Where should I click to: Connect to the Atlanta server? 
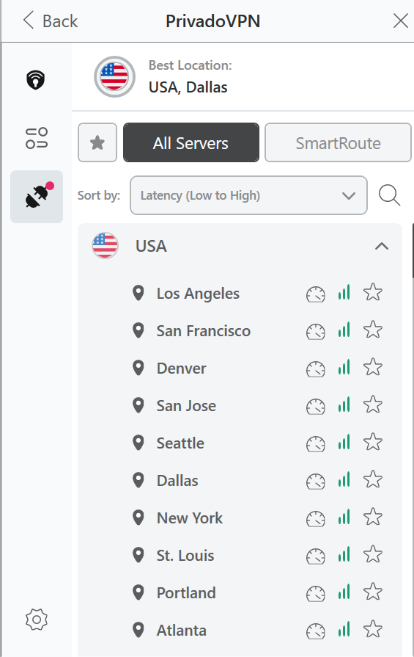click(182, 630)
